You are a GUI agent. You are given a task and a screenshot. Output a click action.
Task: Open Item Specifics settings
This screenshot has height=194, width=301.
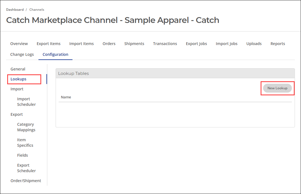25,143
